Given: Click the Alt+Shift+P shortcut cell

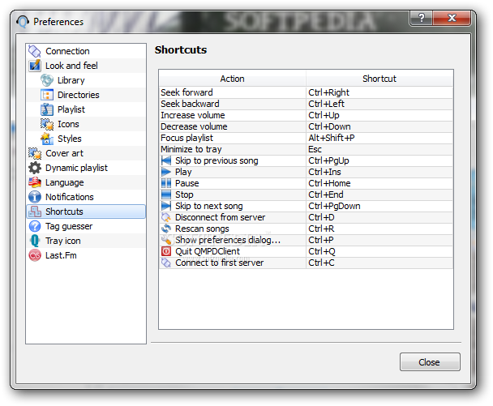Looking at the screenshot, I should (x=379, y=138).
